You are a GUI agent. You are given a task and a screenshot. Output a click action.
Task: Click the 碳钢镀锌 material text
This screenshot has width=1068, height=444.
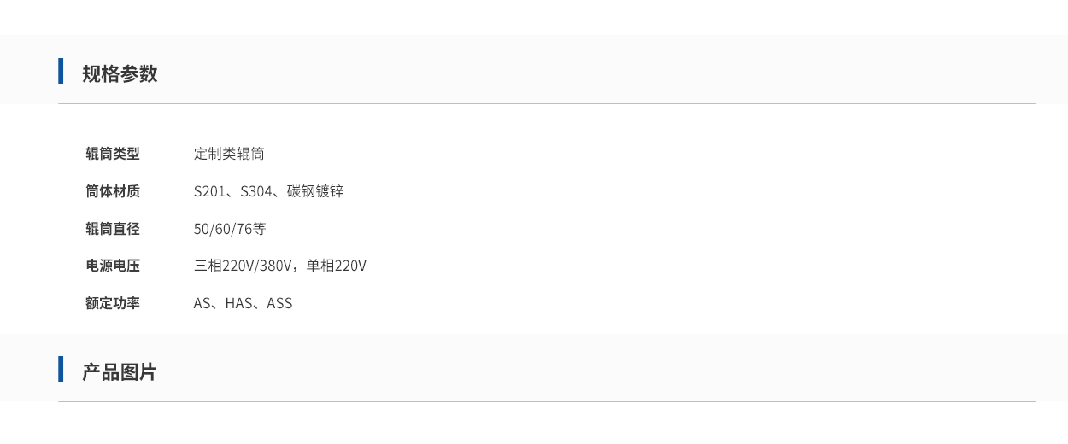(x=315, y=191)
